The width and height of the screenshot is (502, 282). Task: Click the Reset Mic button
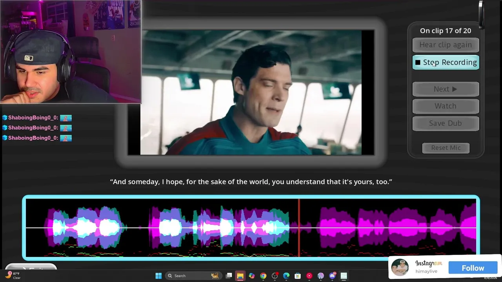click(x=446, y=148)
